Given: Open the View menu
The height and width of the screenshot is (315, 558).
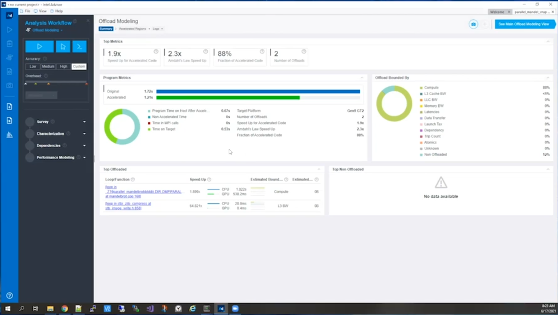Looking at the screenshot, I should point(40,11).
